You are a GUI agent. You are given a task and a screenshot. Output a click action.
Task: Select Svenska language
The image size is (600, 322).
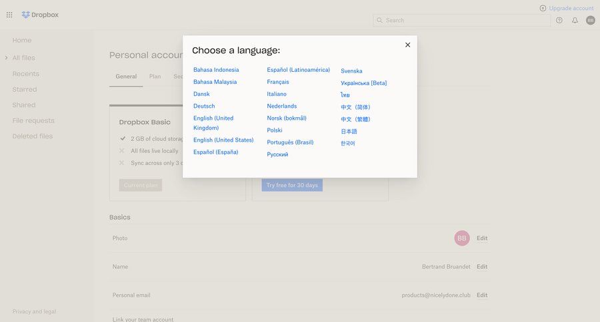pyautogui.click(x=351, y=71)
